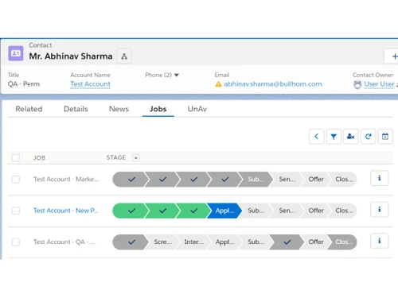Select first checked stage in QA row

click(x=130, y=242)
